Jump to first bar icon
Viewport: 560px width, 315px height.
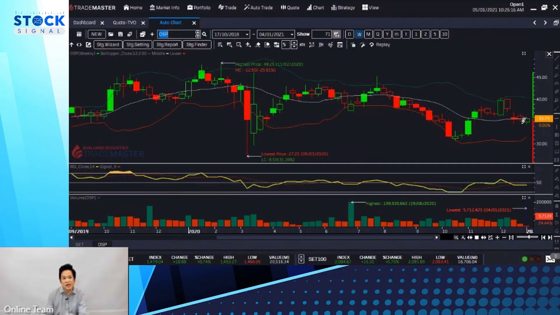point(543,238)
